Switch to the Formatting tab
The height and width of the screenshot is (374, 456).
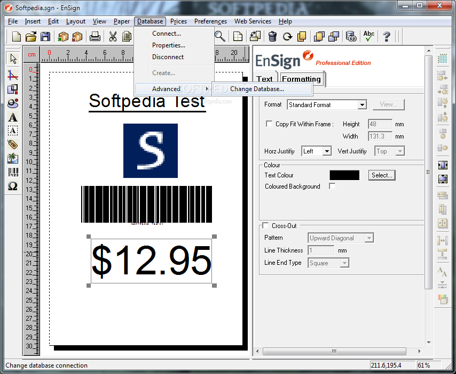[301, 79]
